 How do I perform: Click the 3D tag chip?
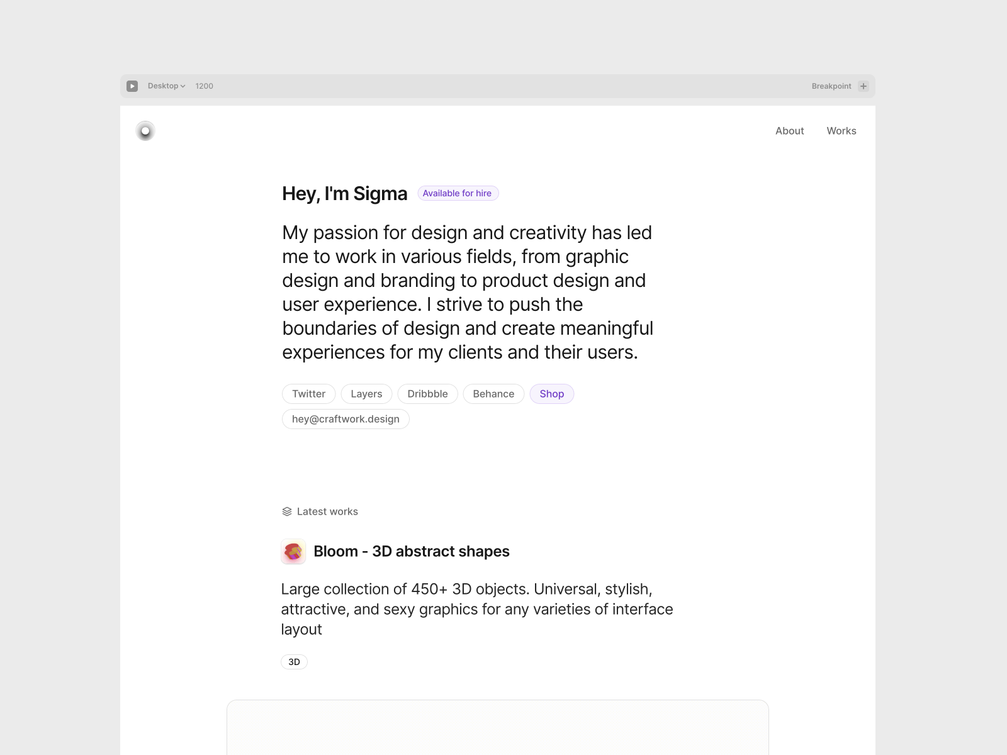point(294,662)
